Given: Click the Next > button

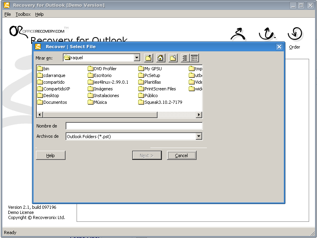Looking at the screenshot, I should point(147,155).
